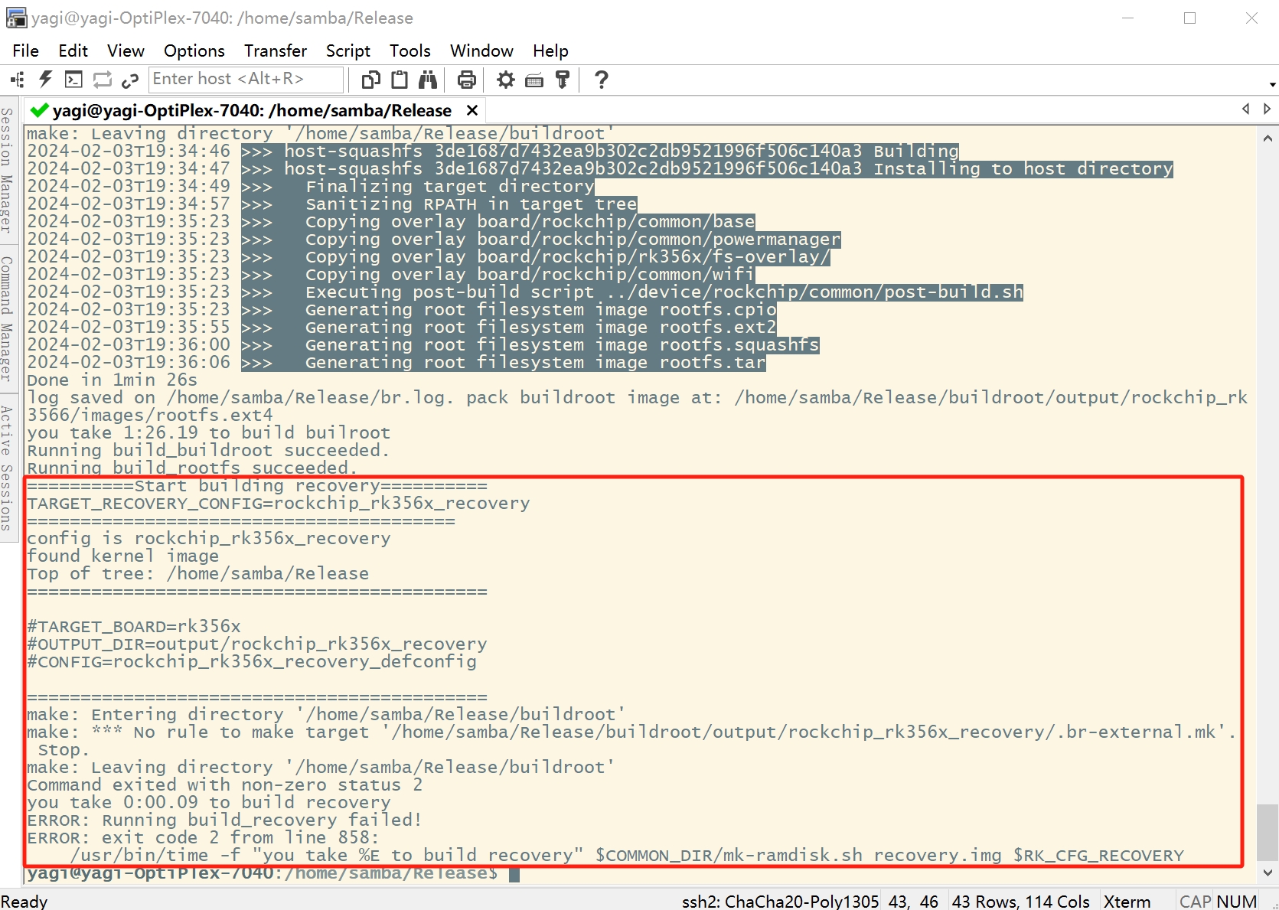This screenshot has height=910, width=1279.
Task: Open the Script menu
Action: click(348, 51)
